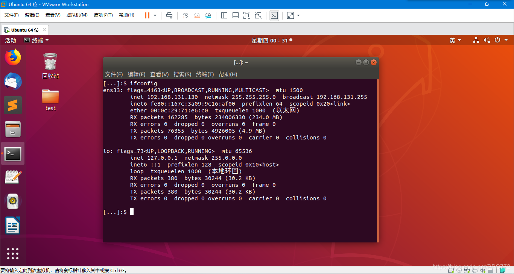This screenshot has height=274, width=514.
Task: Click the terminal window's orange scrollbar
Action: pyautogui.click(x=377, y=160)
